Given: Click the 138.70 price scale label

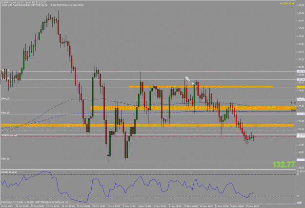Looking at the screenshot, I should point(301,5).
